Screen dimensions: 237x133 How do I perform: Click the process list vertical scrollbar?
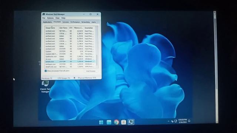pos(97,60)
